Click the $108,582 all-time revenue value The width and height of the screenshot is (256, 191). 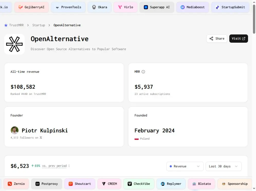point(23,87)
